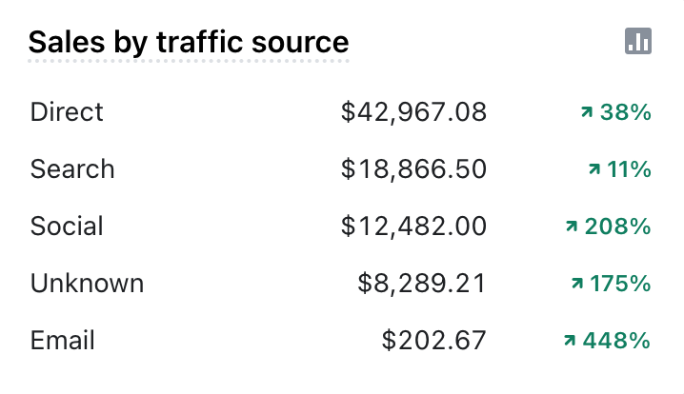684x394 pixels.
Task: Click the up-arrow icon beside 208%
Action: coord(572,227)
